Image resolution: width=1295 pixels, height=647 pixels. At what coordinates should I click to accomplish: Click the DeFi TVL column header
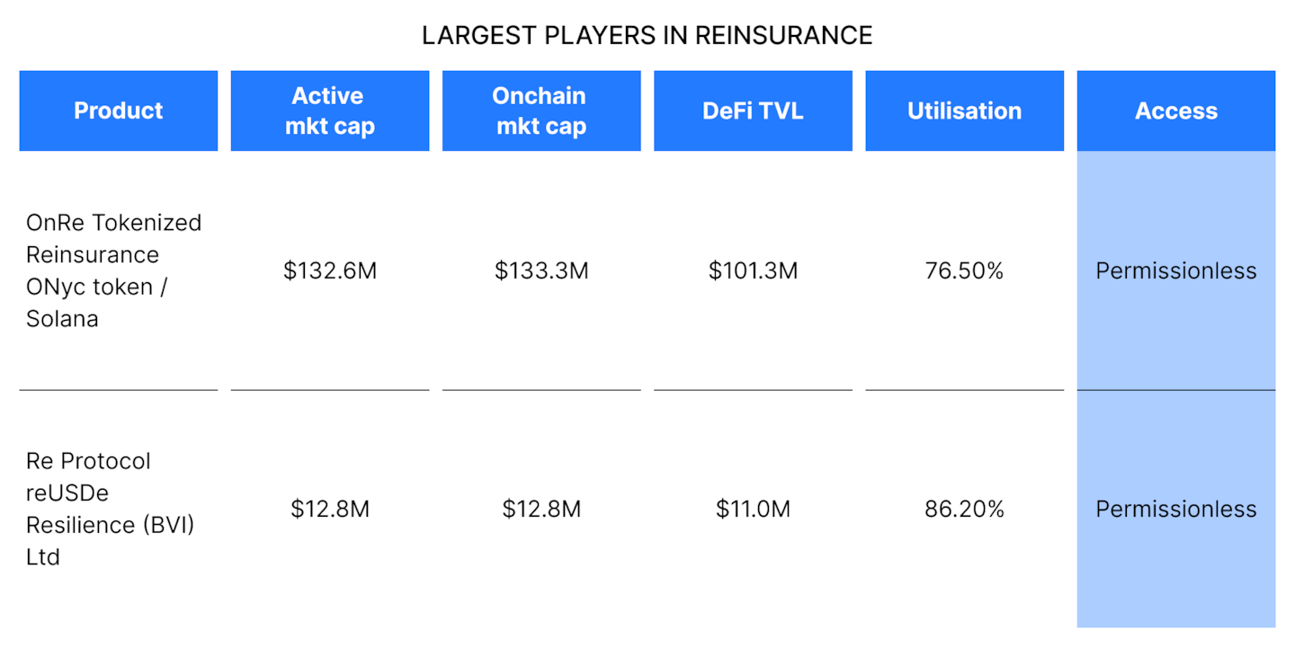[x=753, y=111]
